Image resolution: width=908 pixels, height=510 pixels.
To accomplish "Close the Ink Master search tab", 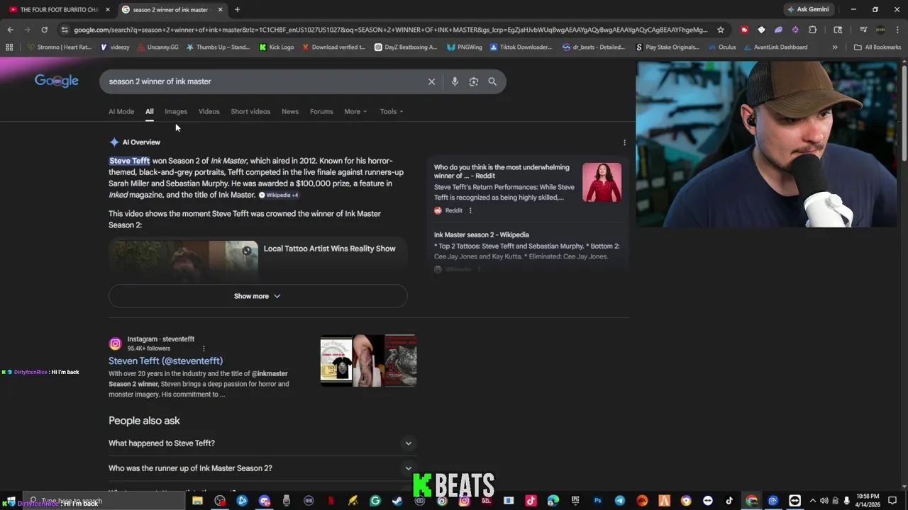I will tap(220, 10).
